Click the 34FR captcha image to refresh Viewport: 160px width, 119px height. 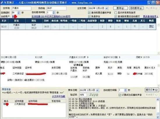(94, 95)
